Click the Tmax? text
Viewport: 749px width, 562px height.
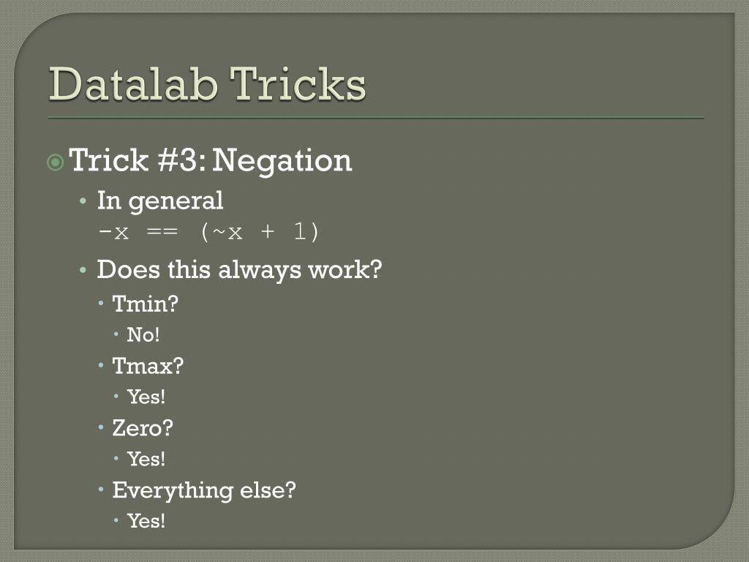148,366
